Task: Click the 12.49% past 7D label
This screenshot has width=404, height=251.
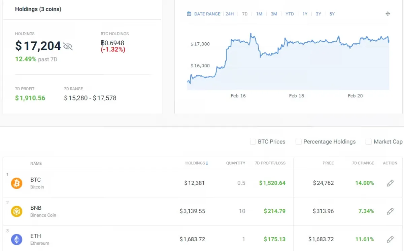Action: [x=36, y=59]
